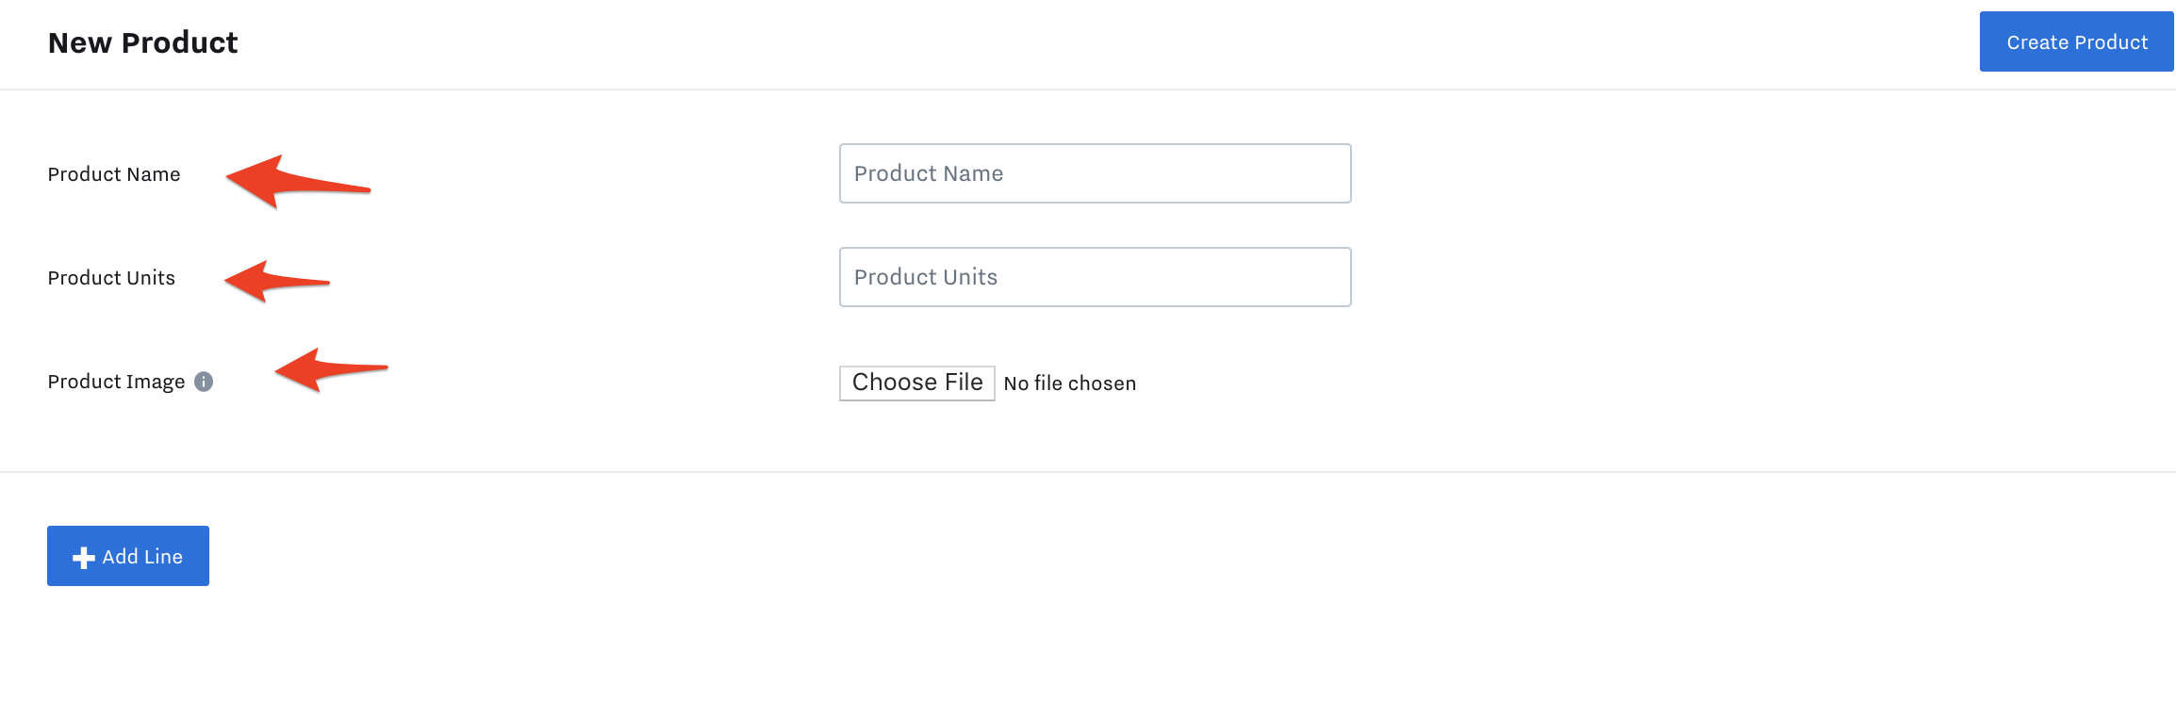
Task: Click the "No file chosen" status text
Action: pos(1070,383)
